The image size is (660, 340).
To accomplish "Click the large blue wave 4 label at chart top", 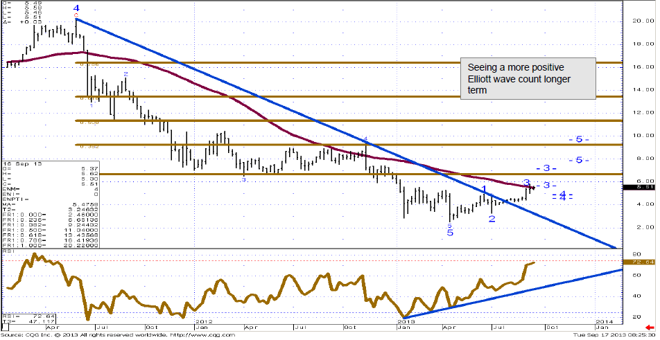I will tap(76, 8).
